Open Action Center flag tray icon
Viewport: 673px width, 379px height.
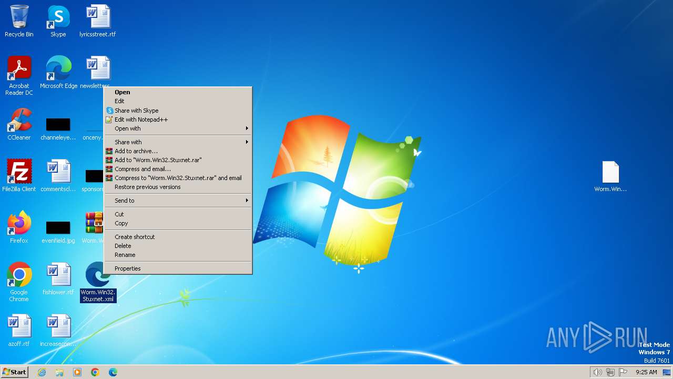coord(624,372)
